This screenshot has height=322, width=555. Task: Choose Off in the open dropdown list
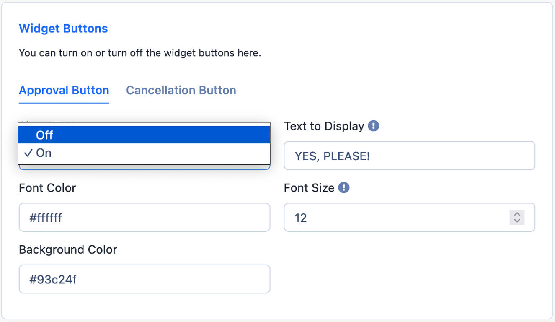(x=144, y=135)
